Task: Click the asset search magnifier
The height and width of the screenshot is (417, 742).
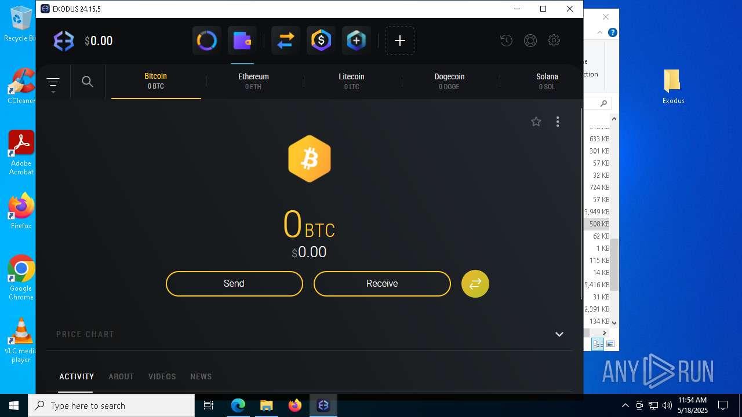Action: 88,82
